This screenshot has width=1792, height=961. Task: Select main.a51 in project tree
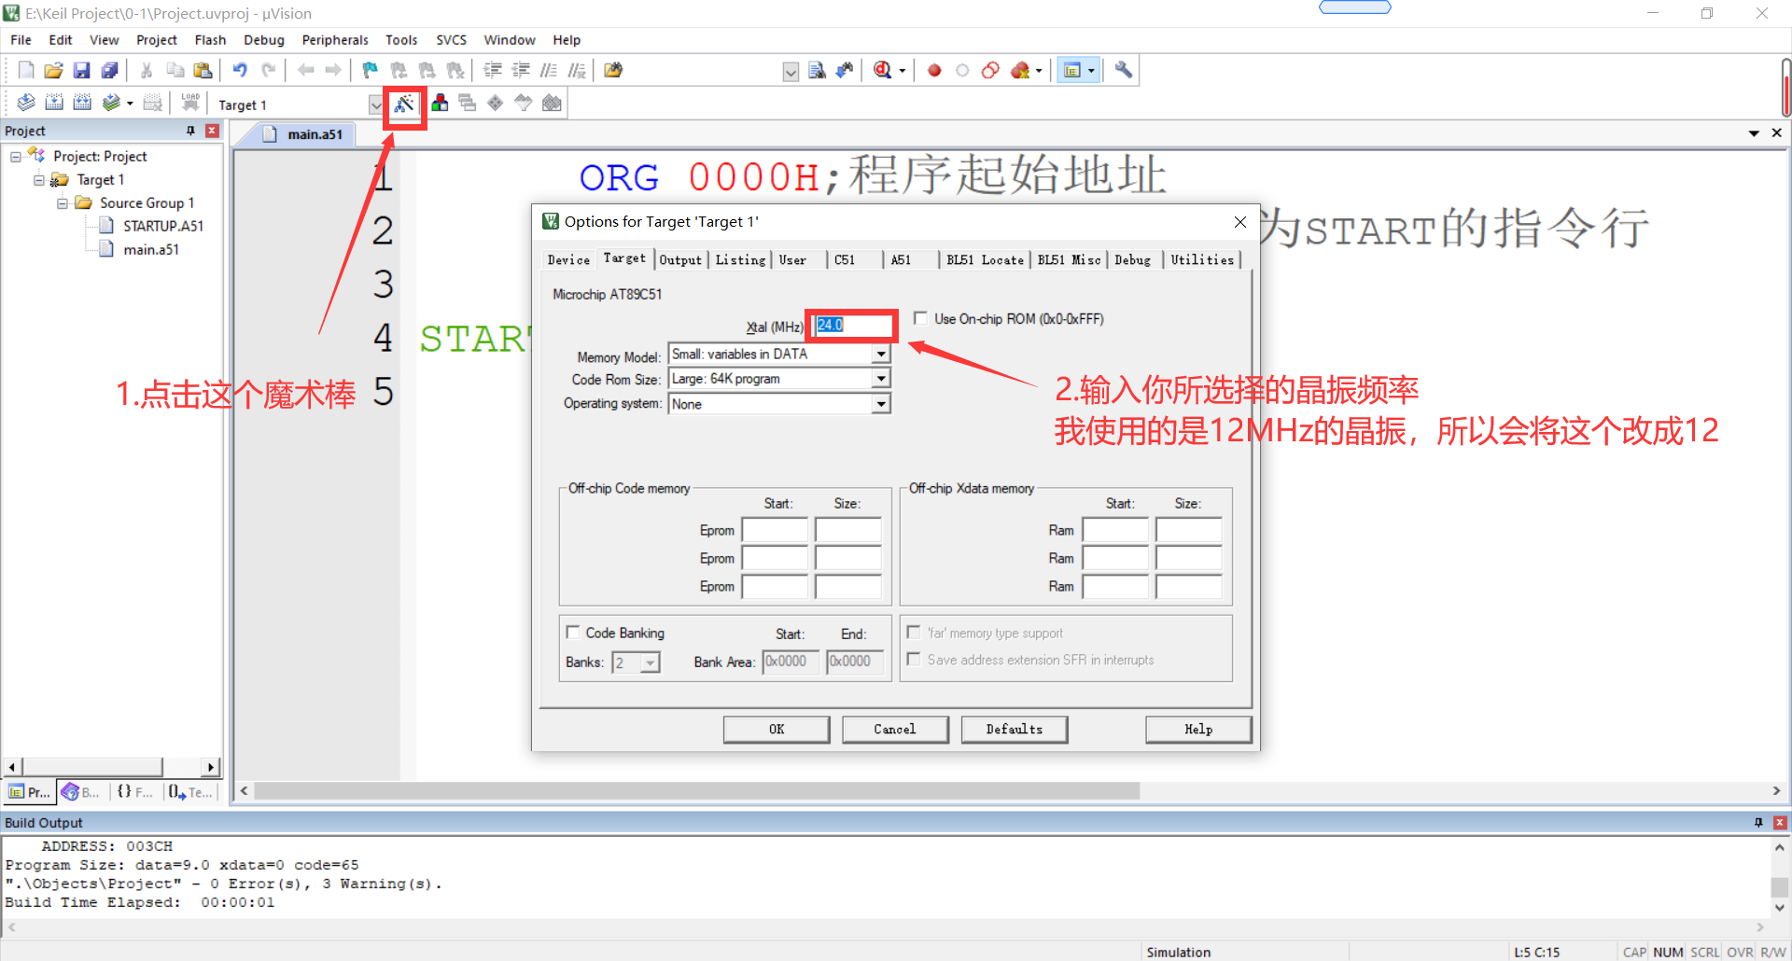pyautogui.click(x=151, y=250)
